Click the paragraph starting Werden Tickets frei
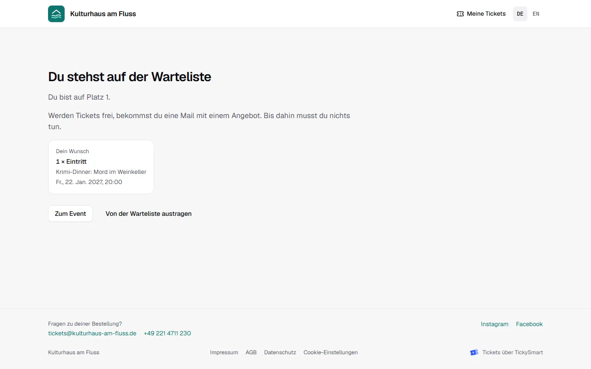Viewport: 591px width, 369px height. coord(199,121)
